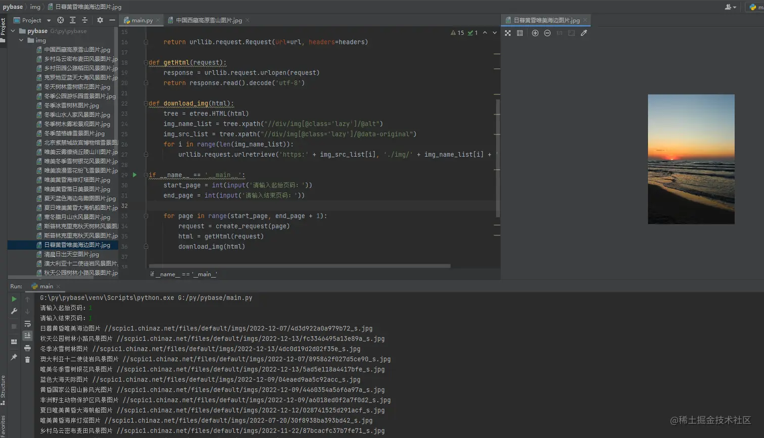The height and width of the screenshot is (438, 764).
Task: Go to next highlighted error arrow
Action: point(495,33)
